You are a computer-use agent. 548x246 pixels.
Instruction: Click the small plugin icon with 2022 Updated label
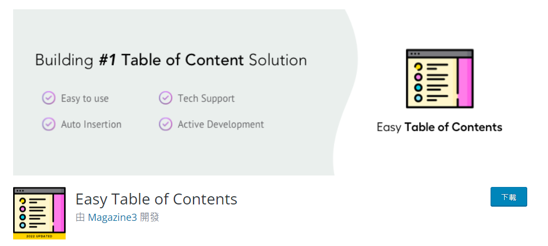pyautogui.click(x=39, y=213)
